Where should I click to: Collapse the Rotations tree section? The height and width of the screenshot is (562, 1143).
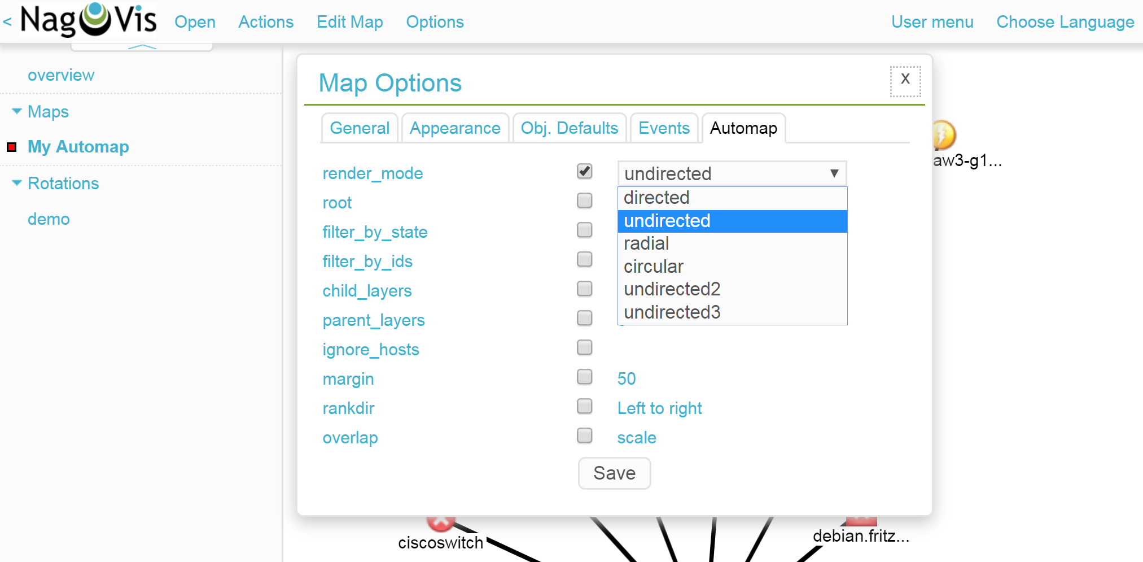click(17, 183)
